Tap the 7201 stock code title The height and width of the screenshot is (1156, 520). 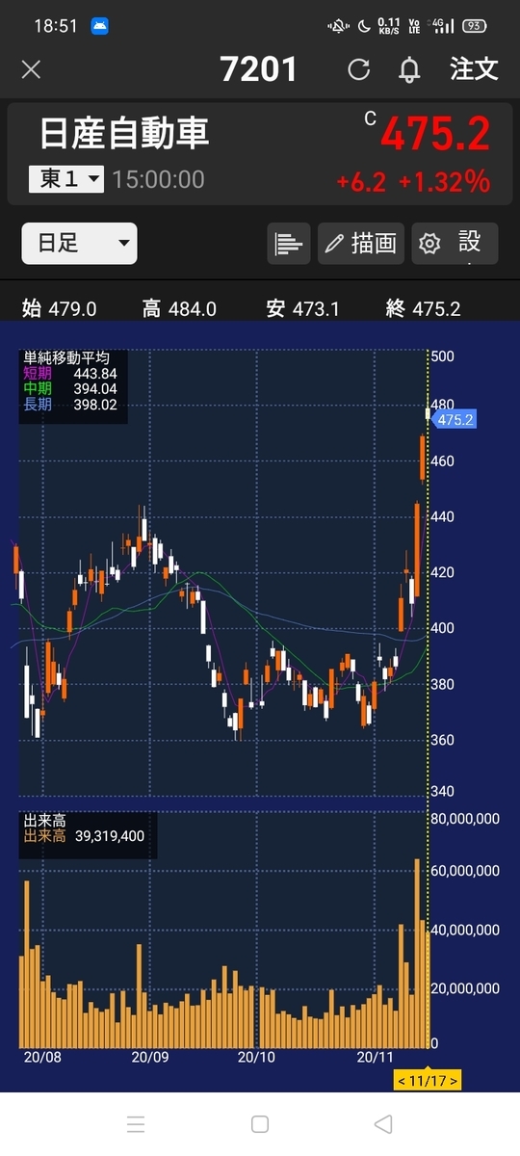(x=259, y=69)
